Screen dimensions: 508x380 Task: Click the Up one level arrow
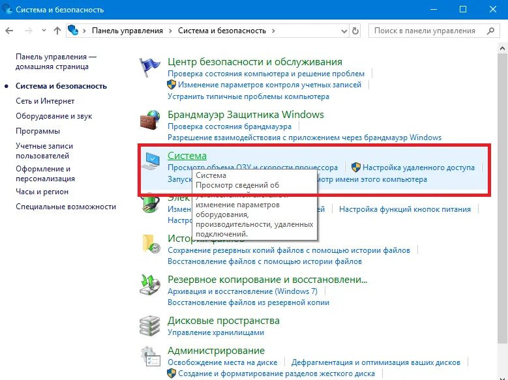click(x=57, y=31)
